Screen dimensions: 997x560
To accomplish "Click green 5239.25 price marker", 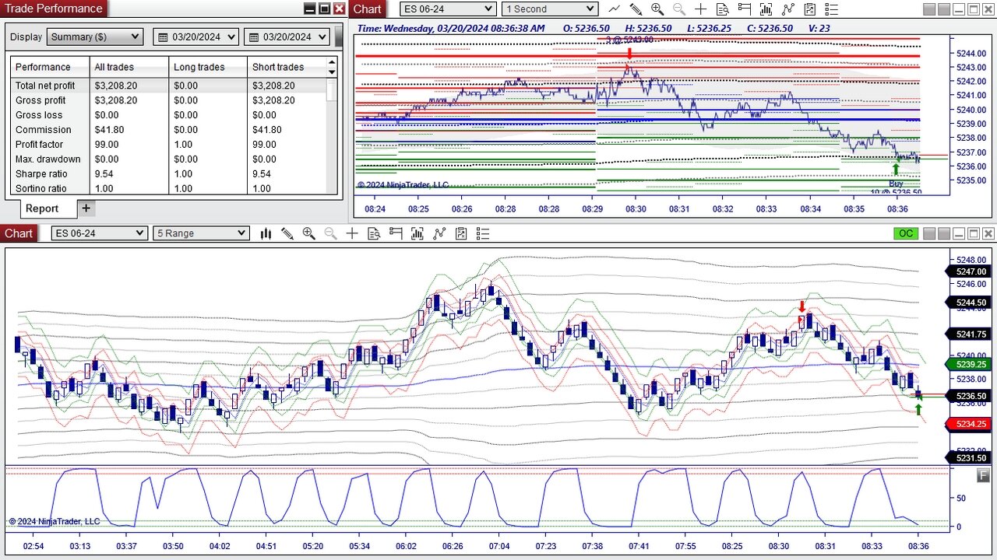I will click(x=970, y=364).
